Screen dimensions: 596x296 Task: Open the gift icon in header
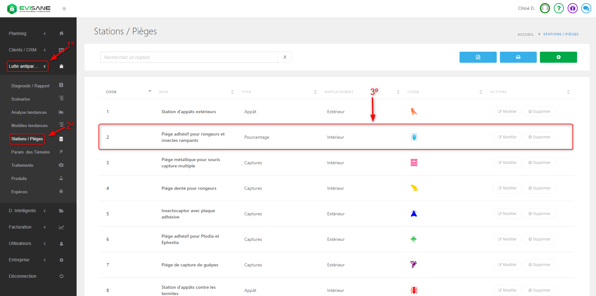(x=572, y=8)
